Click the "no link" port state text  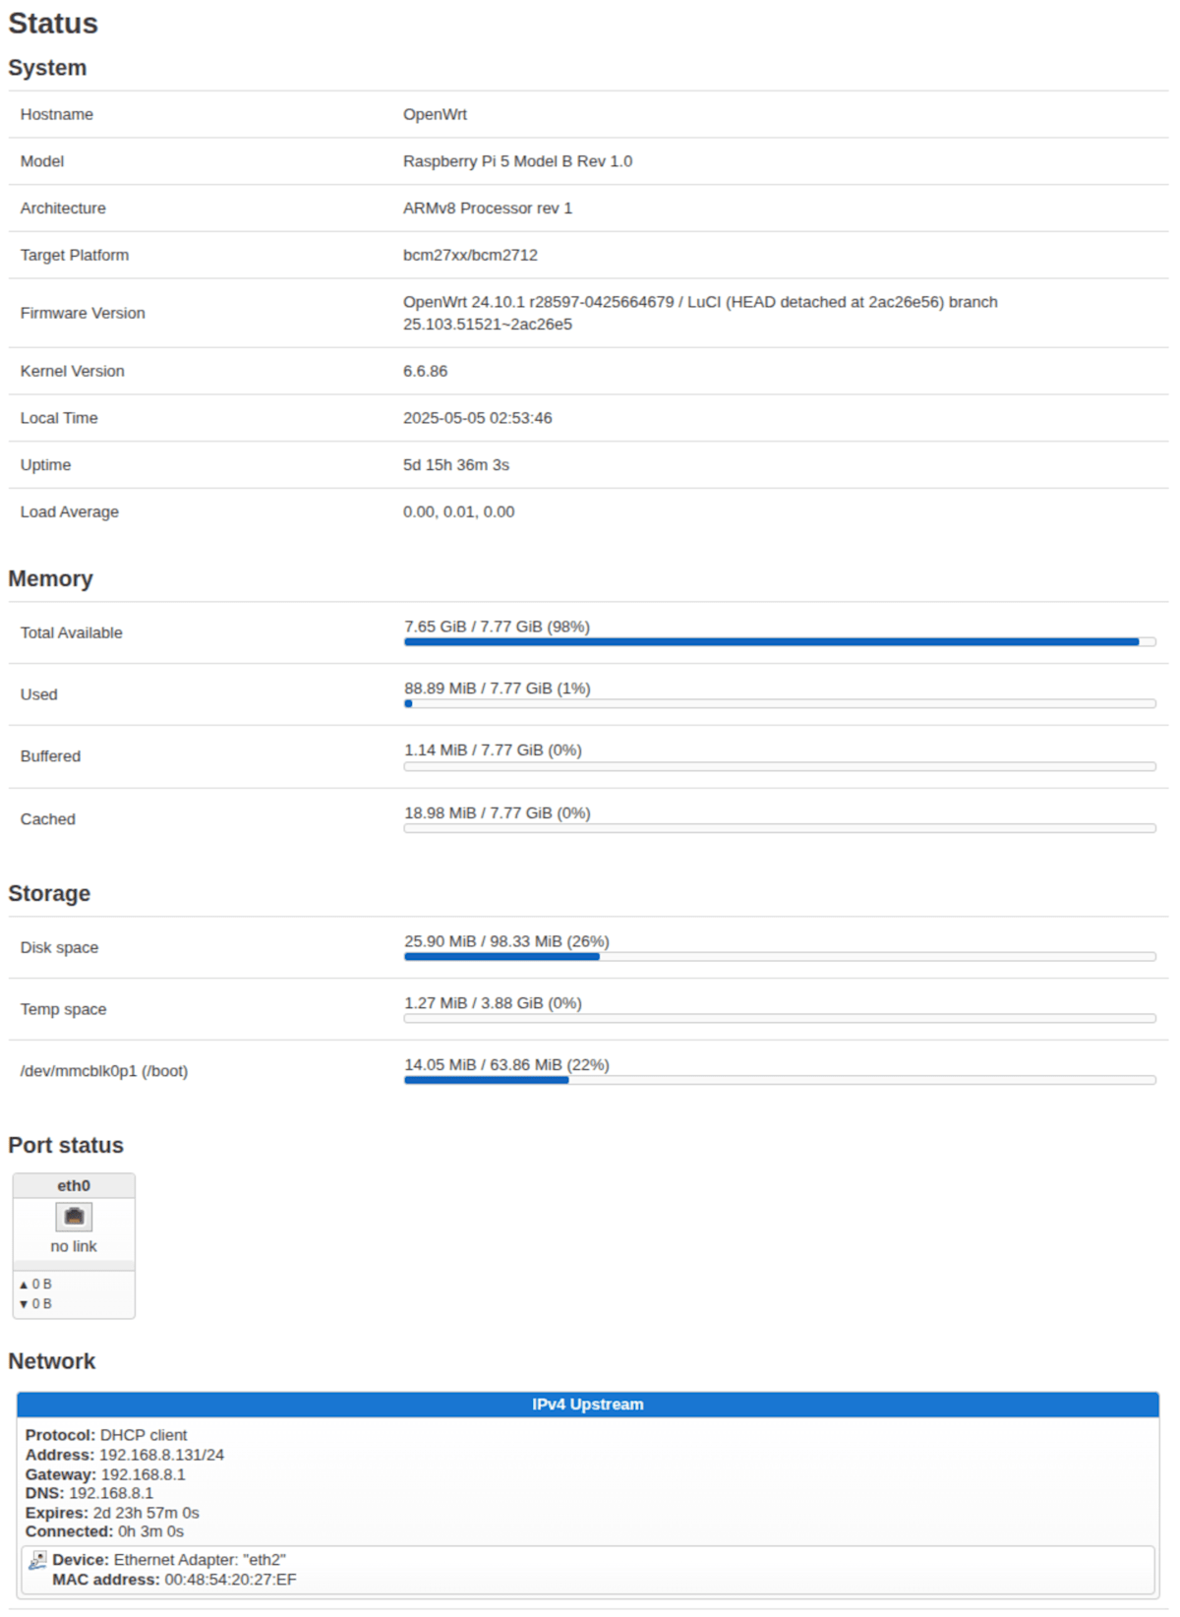(74, 1246)
